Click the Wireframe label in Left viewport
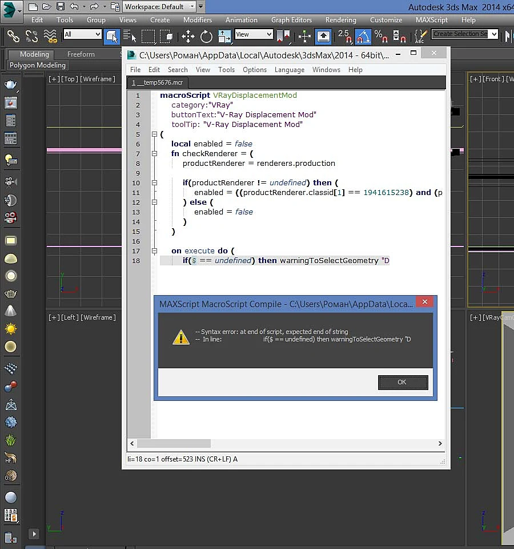 [98, 317]
